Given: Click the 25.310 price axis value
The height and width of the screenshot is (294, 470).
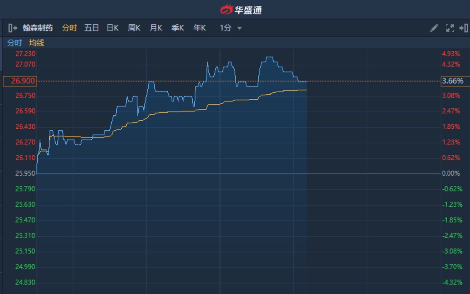Looking at the screenshot, I should click(25, 236).
